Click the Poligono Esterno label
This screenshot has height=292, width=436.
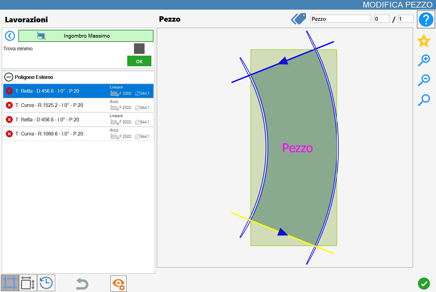pyautogui.click(x=34, y=77)
